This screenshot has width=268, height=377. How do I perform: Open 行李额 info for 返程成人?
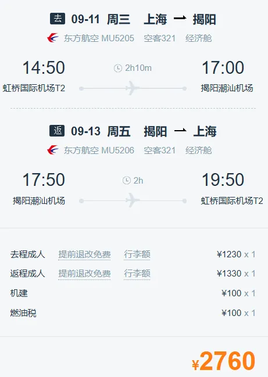pos(137,274)
